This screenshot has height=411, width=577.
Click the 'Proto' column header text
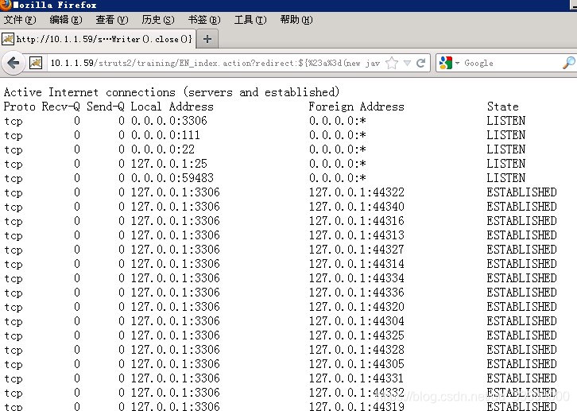click(20, 107)
